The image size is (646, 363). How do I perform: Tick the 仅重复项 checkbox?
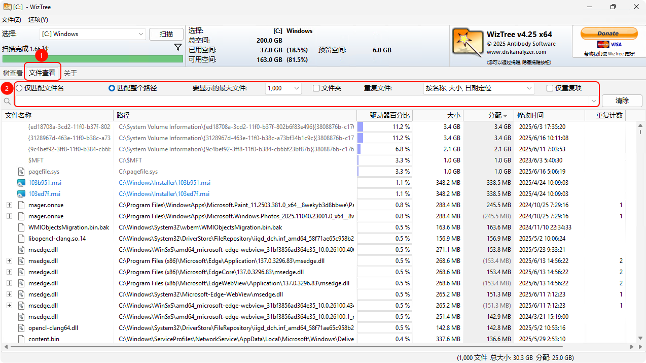550,88
